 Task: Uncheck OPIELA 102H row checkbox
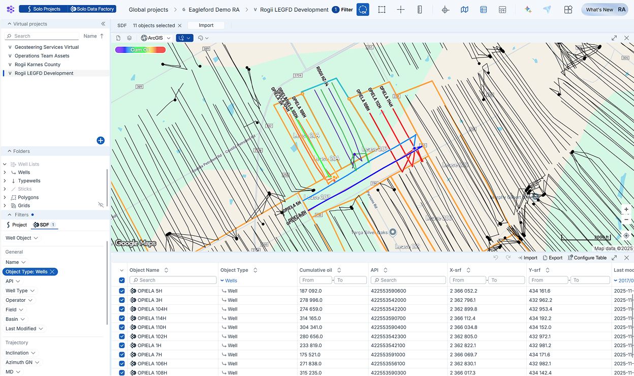(x=122, y=336)
